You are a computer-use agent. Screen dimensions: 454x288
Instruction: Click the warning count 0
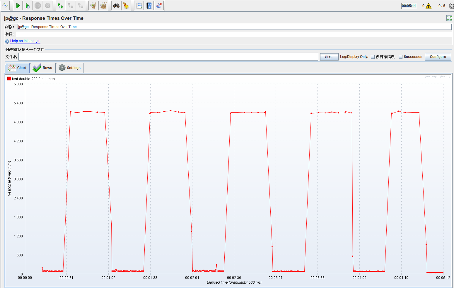coord(423,6)
